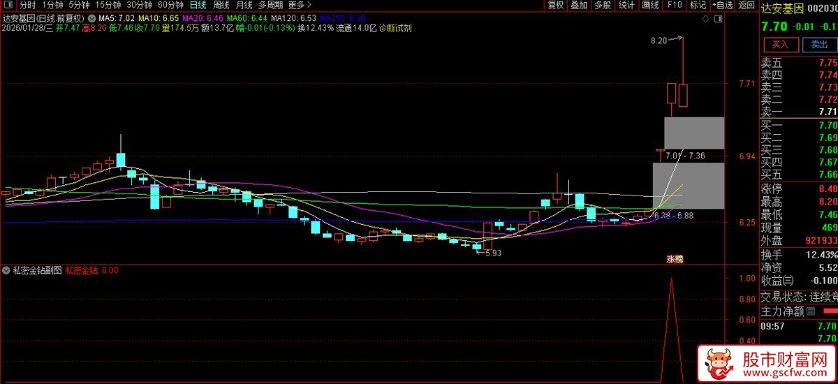Viewport: 838px width, 384px height.
Task: Click the 买五 price 7.66
Action: pyautogui.click(x=828, y=174)
